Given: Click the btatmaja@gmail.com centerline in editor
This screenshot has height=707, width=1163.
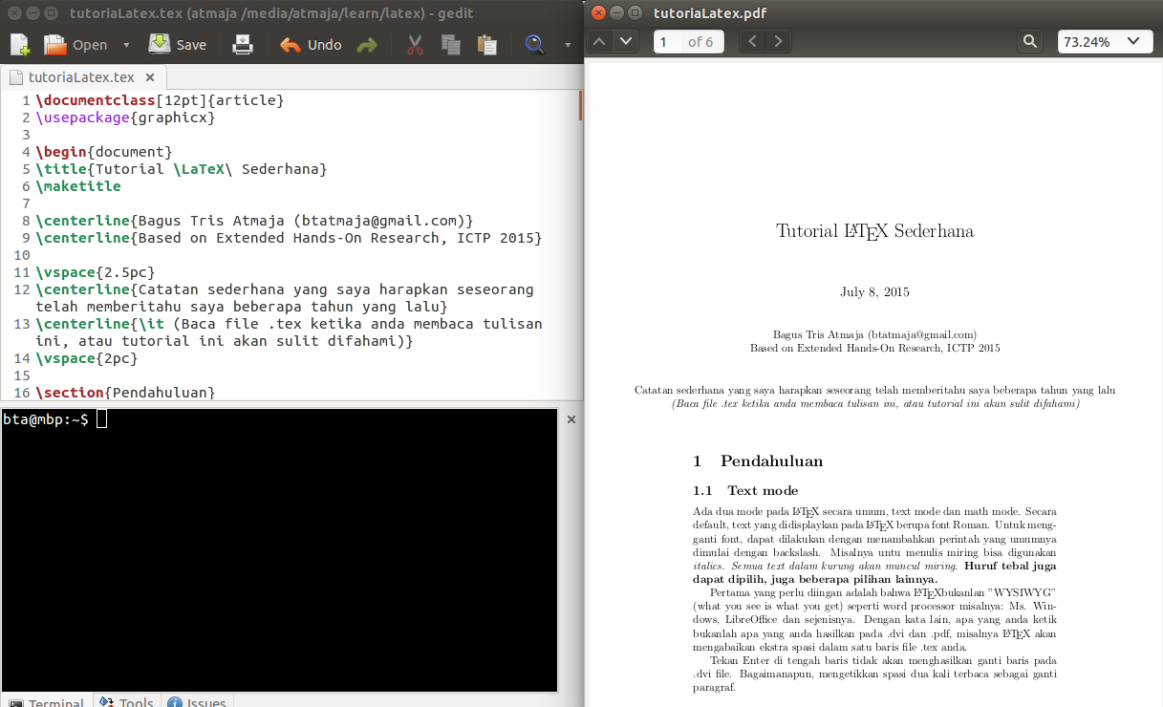Looking at the screenshot, I should point(254,221).
